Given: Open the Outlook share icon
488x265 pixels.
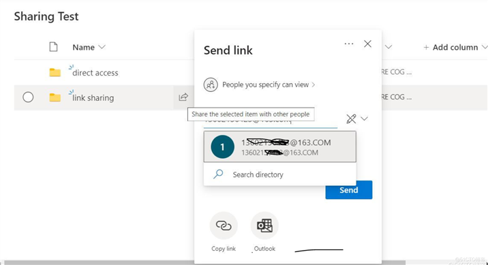Looking at the screenshot, I should (x=264, y=225).
